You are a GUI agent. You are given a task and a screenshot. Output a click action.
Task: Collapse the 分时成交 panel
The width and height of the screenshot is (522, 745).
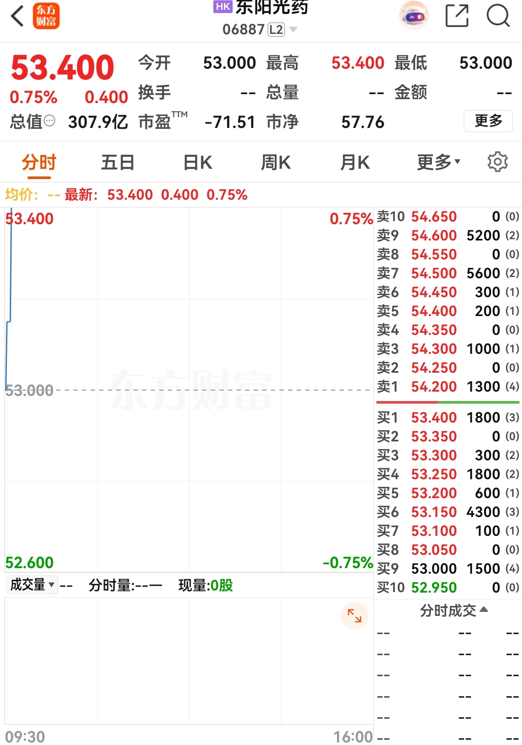454,610
